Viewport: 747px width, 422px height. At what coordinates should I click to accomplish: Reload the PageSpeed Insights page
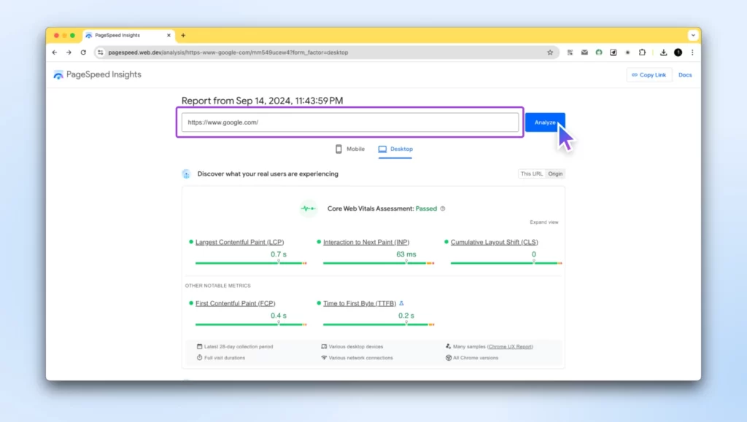pyautogui.click(x=83, y=52)
